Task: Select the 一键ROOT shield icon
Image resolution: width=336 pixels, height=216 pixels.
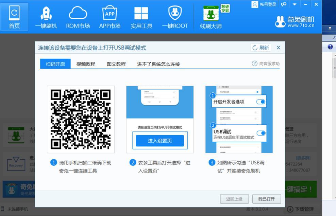Action: coord(175,18)
